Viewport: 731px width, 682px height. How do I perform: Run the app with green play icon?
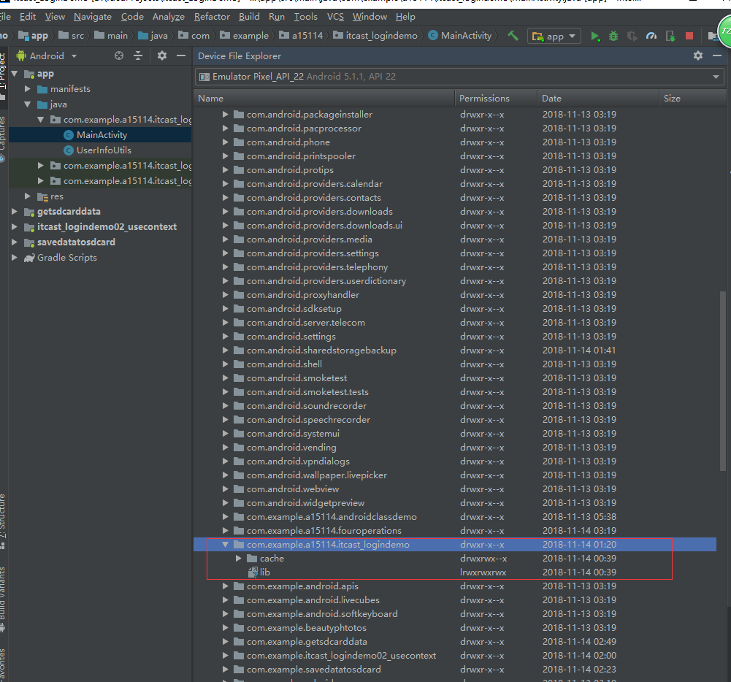click(595, 36)
